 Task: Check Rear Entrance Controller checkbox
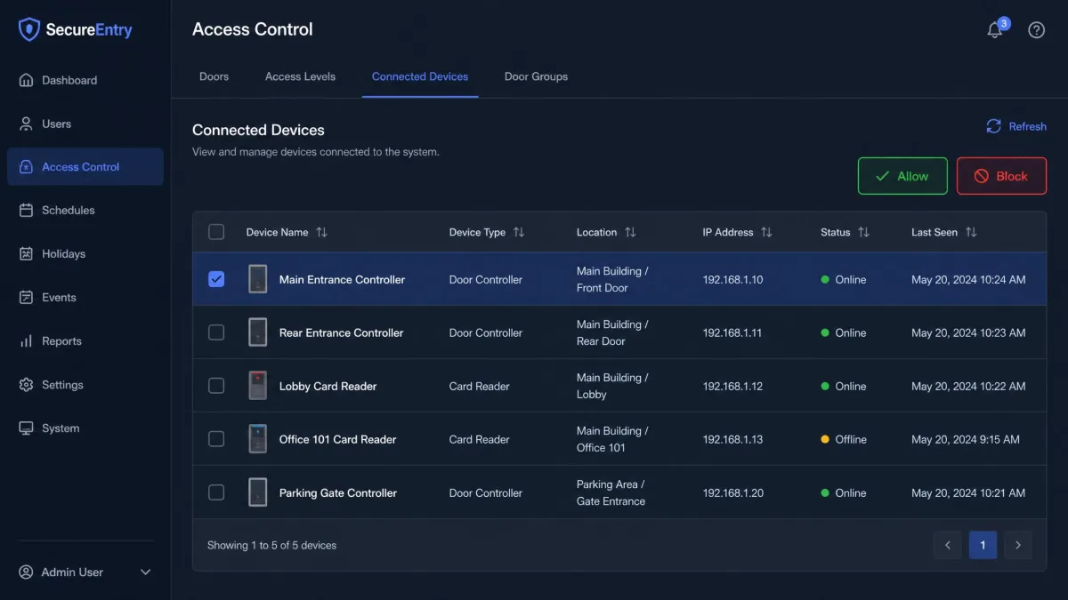[216, 332]
